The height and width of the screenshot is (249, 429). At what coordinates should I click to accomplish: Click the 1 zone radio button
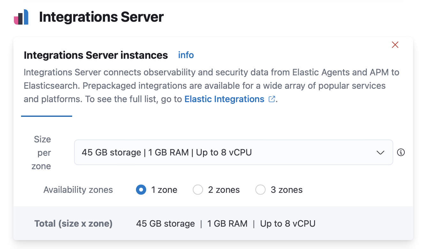(141, 190)
